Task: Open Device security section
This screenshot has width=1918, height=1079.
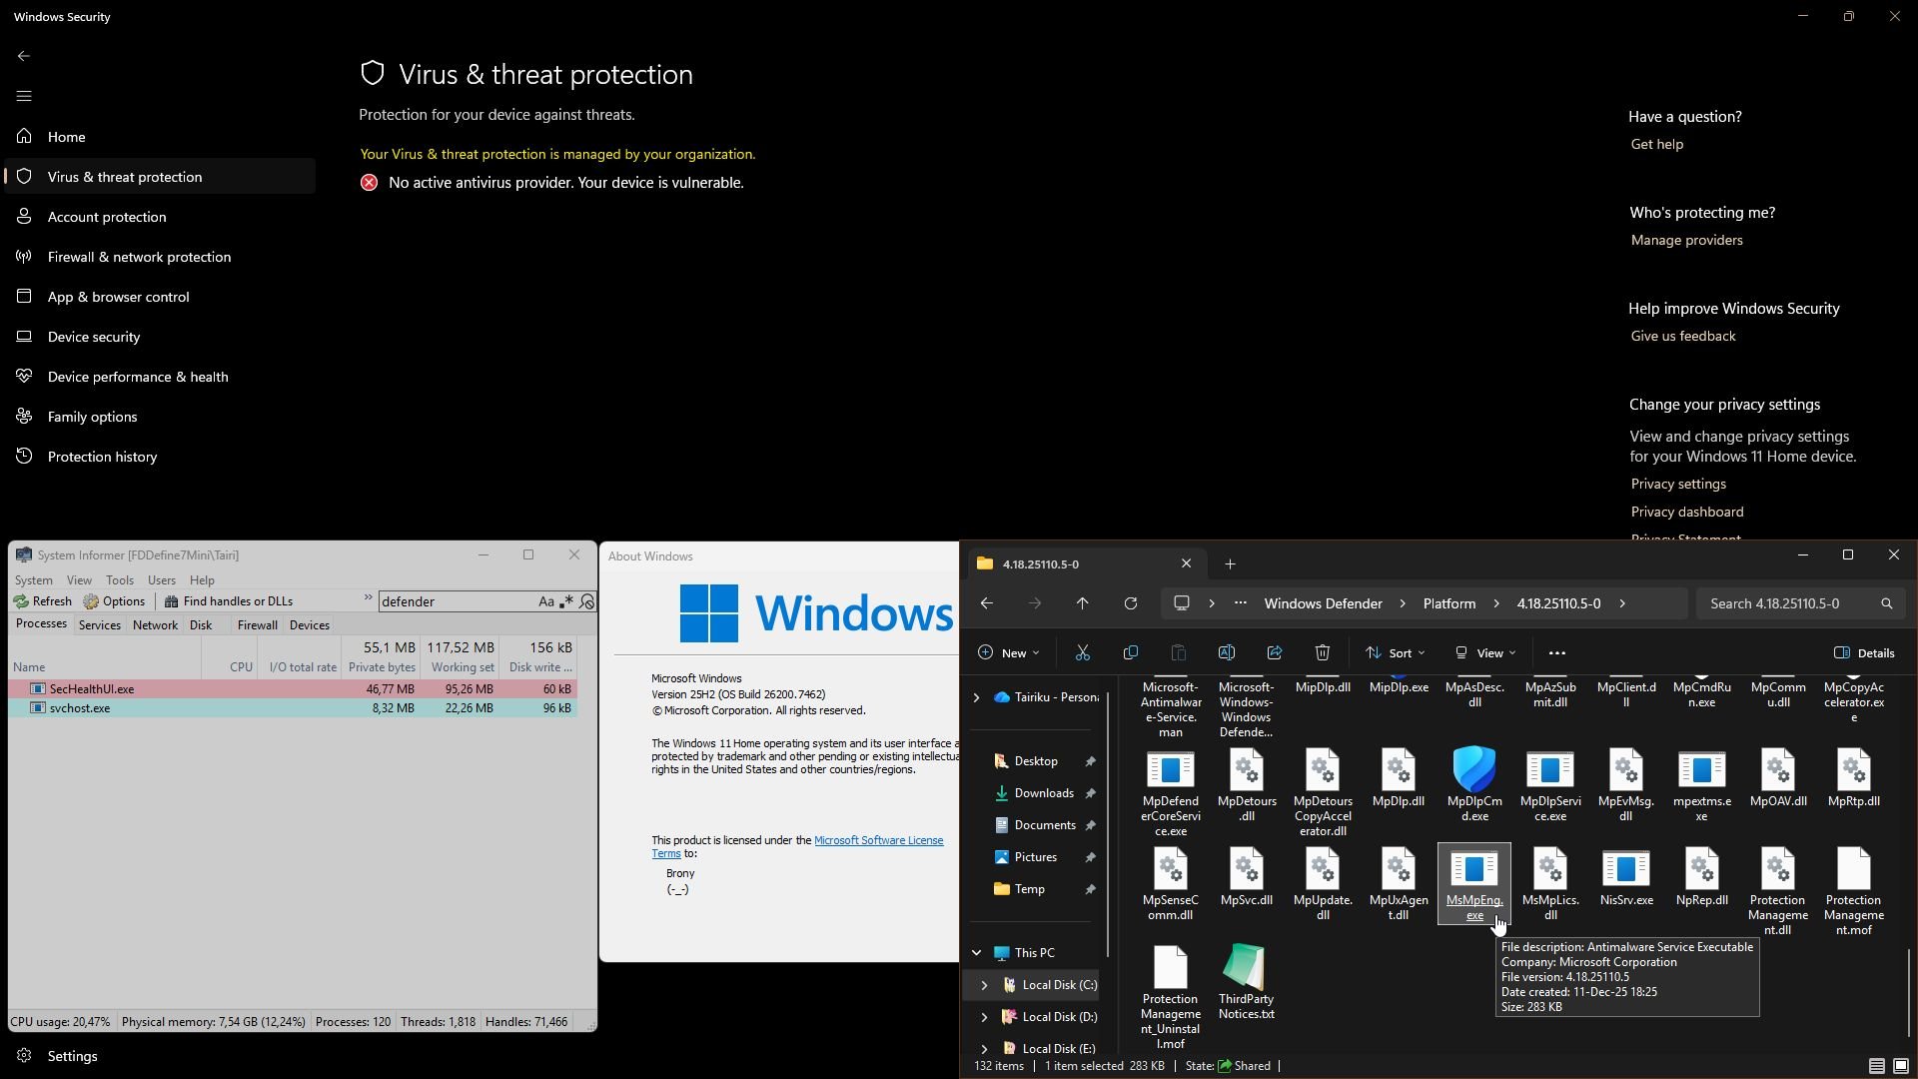Action: [x=160, y=337]
